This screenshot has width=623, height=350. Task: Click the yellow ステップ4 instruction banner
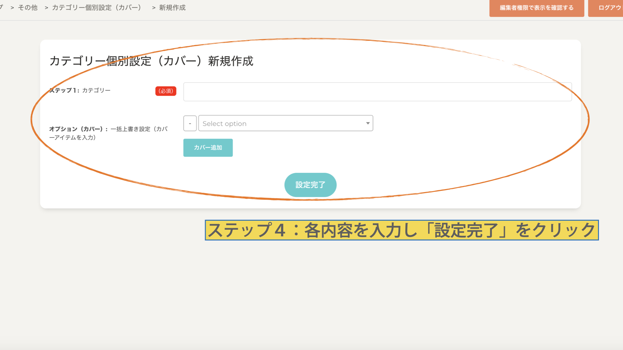[x=401, y=230]
